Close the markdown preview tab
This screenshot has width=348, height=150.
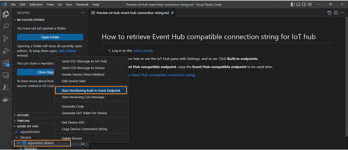pos(172,13)
